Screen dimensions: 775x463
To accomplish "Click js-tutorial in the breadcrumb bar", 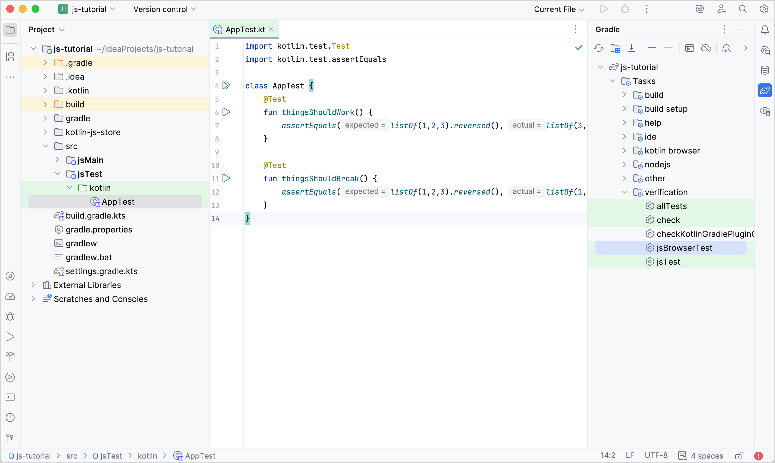I will 33,456.
